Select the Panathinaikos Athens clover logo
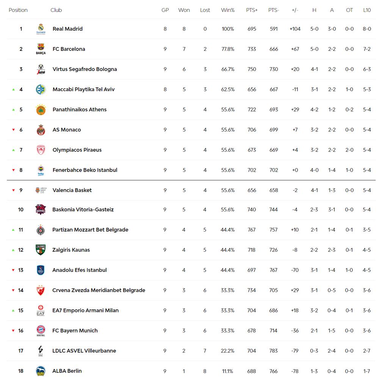This screenshot has height=383, width=379. click(x=41, y=109)
